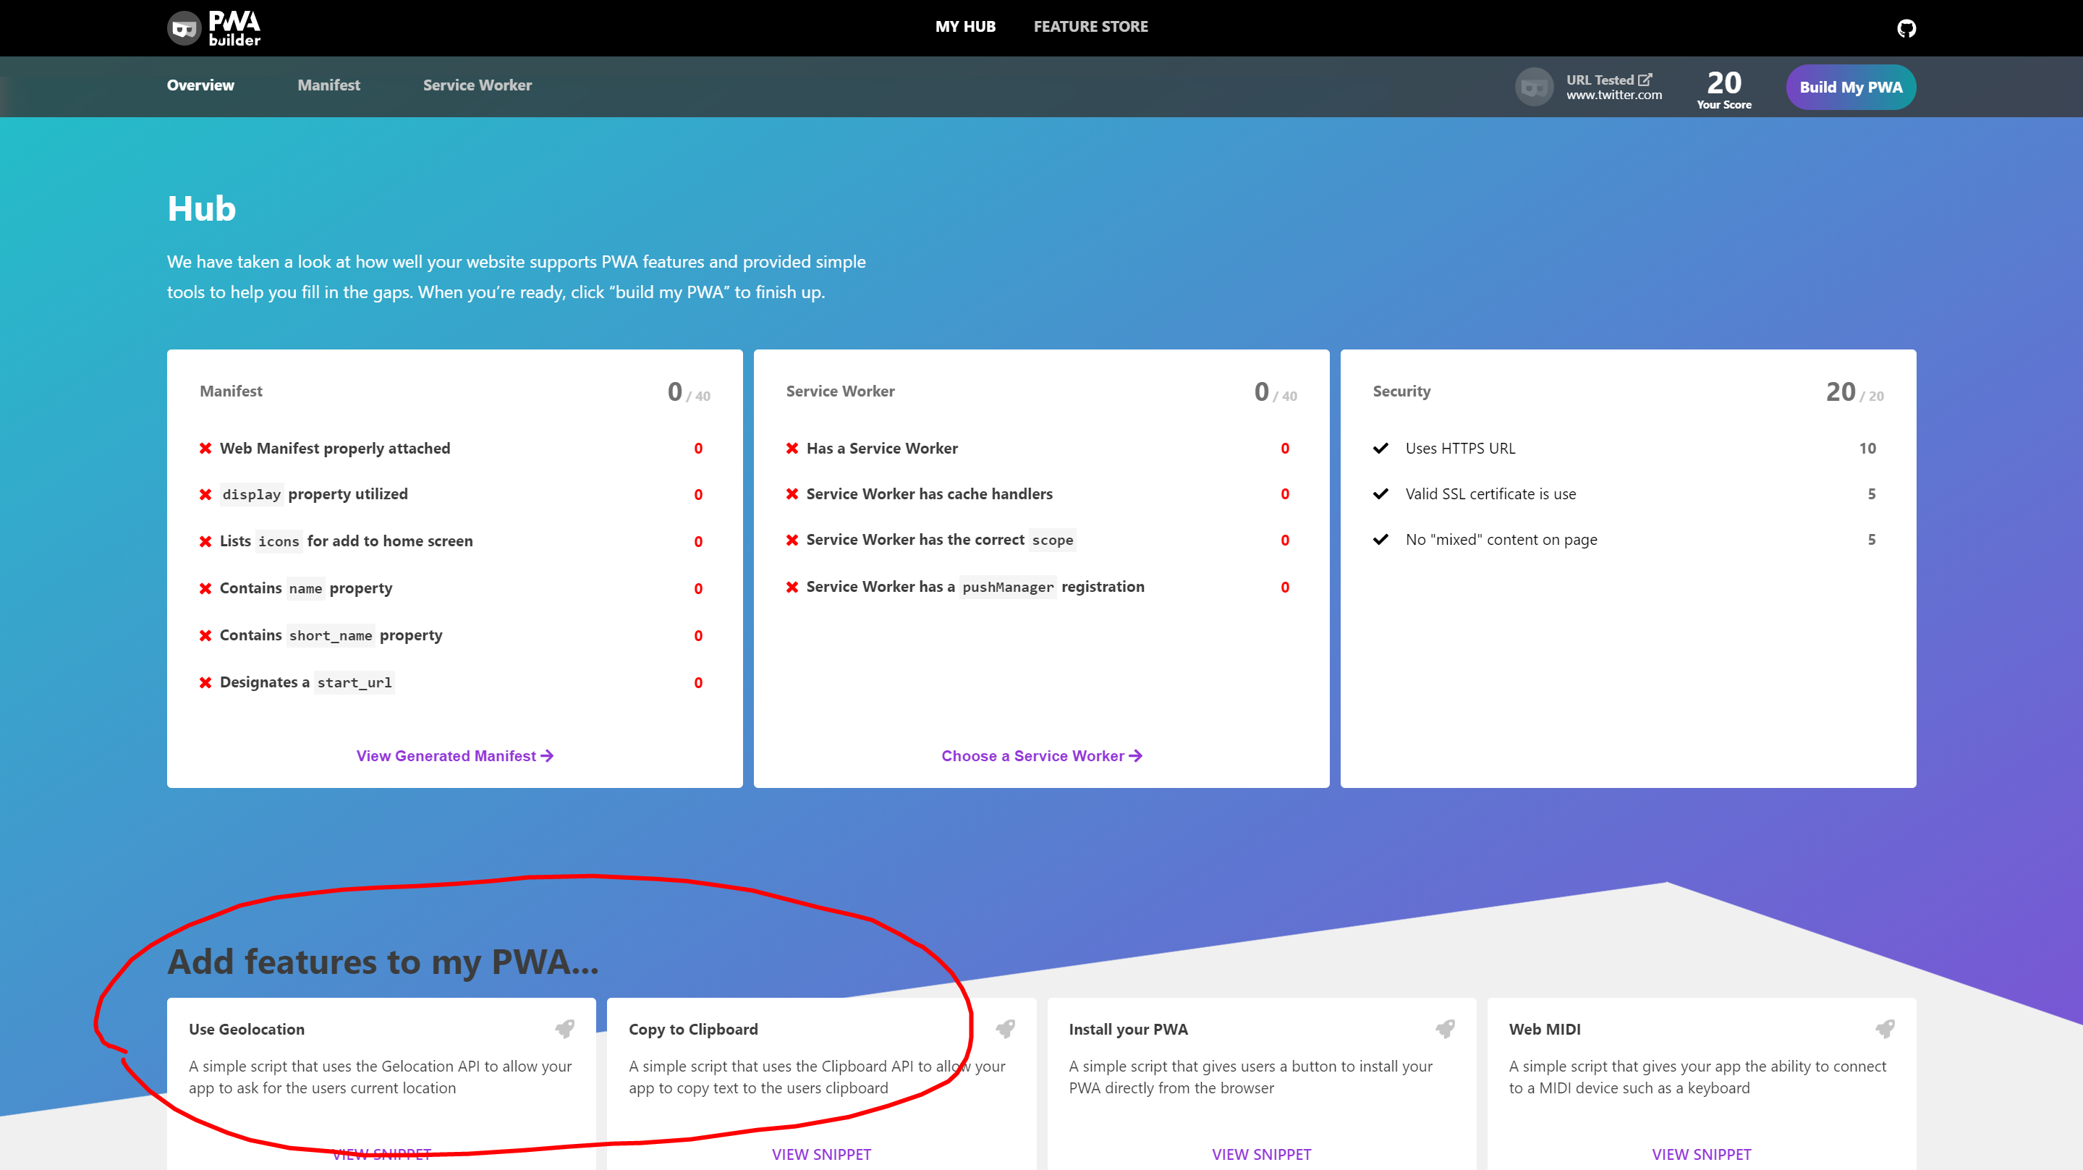2083x1170 pixels.
Task: Click rocket icon on Install your PWA card
Action: point(1445,1028)
